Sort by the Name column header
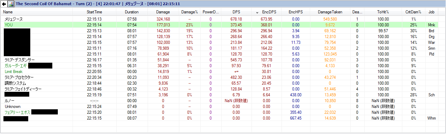 pyautogui.click(x=36, y=12)
